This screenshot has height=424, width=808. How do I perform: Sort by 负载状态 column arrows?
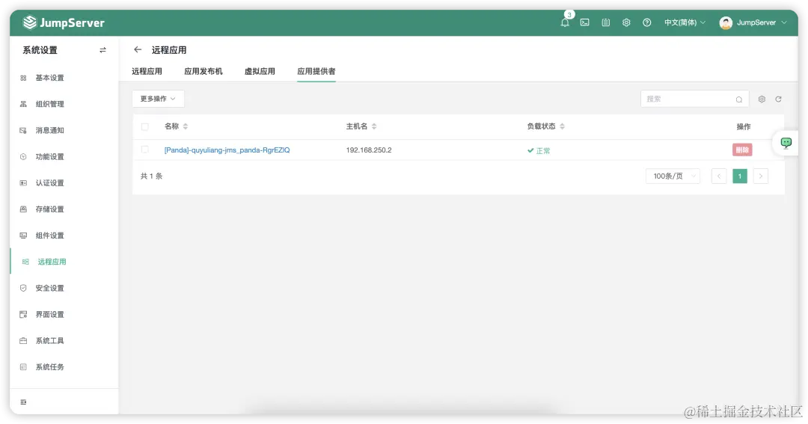[562, 126]
